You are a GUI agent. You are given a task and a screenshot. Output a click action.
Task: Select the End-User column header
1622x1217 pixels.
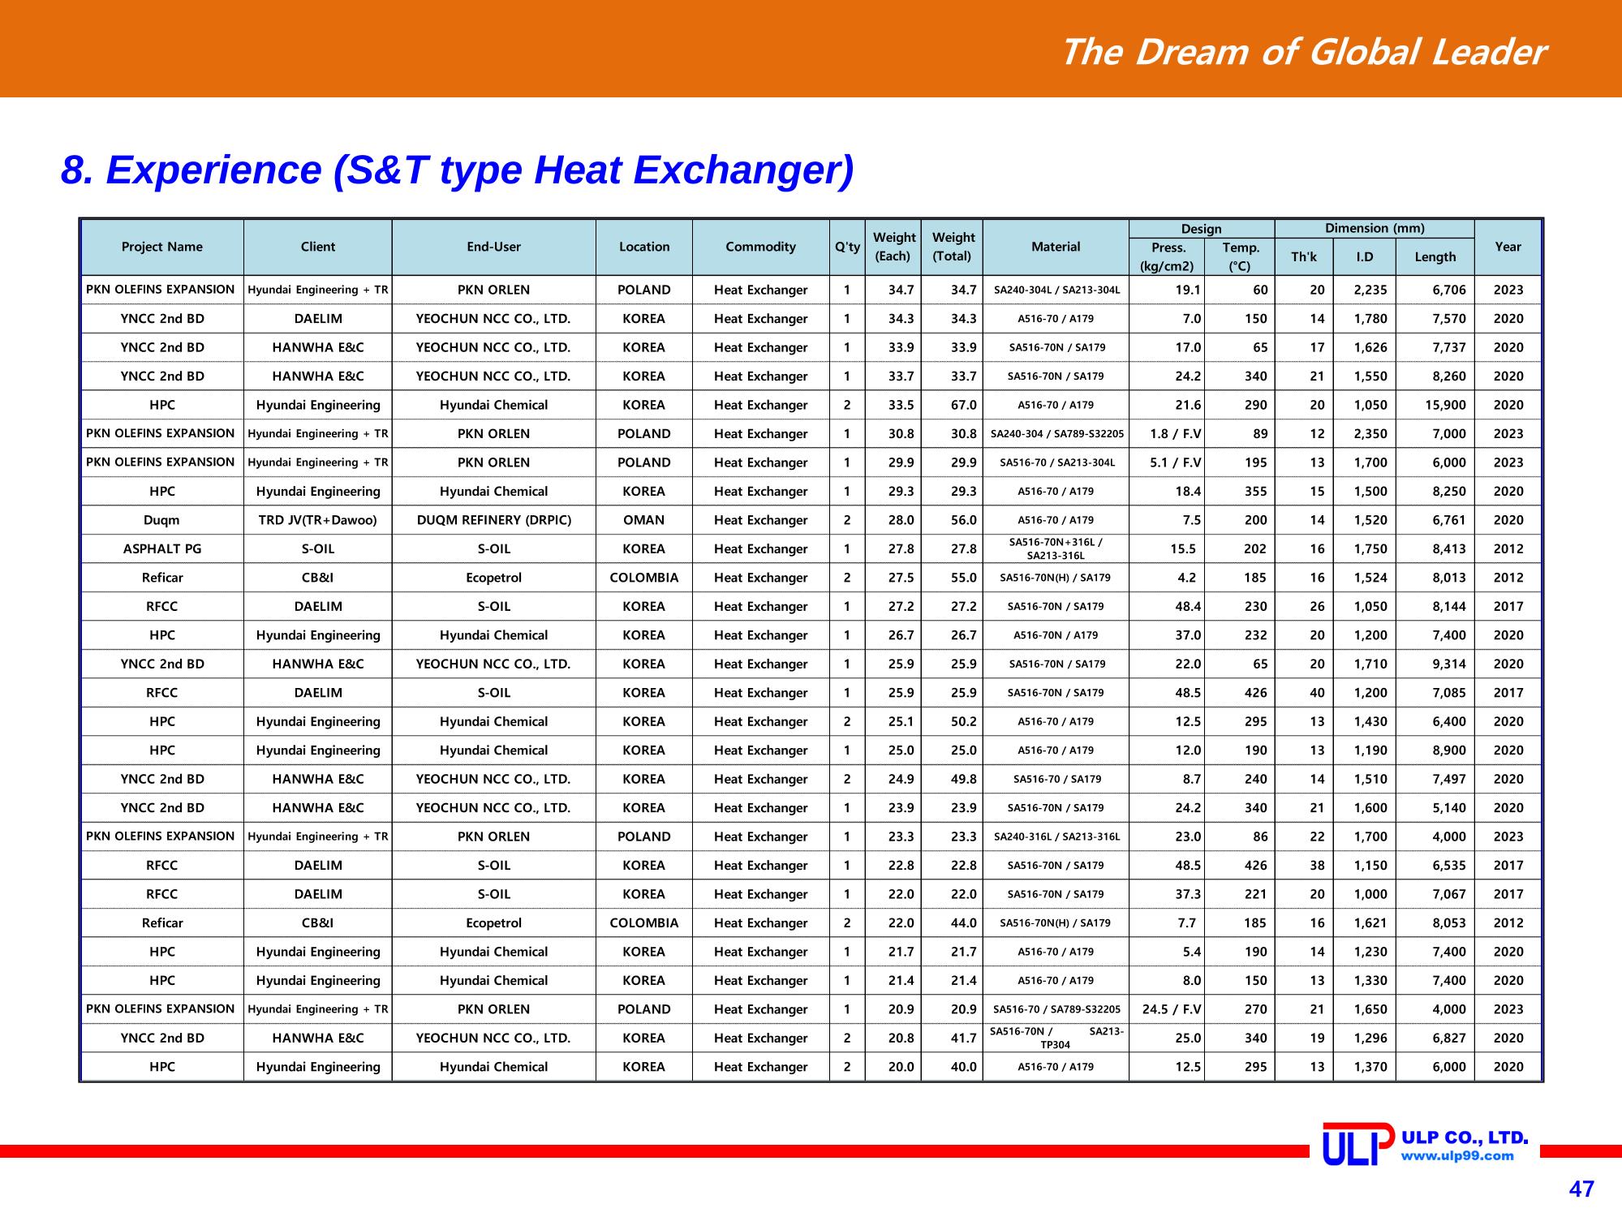pyautogui.click(x=494, y=247)
